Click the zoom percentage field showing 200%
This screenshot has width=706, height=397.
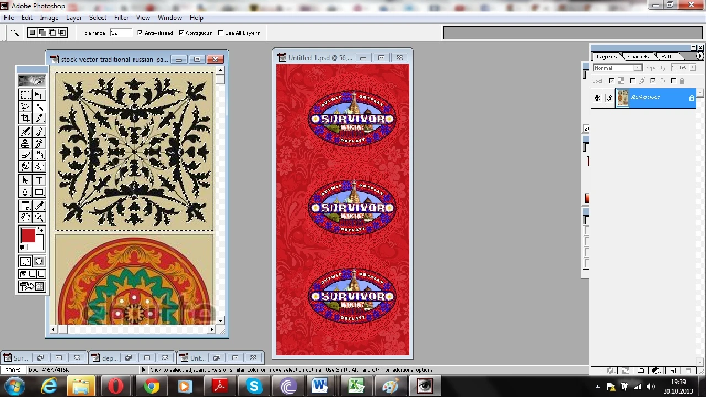click(12, 370)
